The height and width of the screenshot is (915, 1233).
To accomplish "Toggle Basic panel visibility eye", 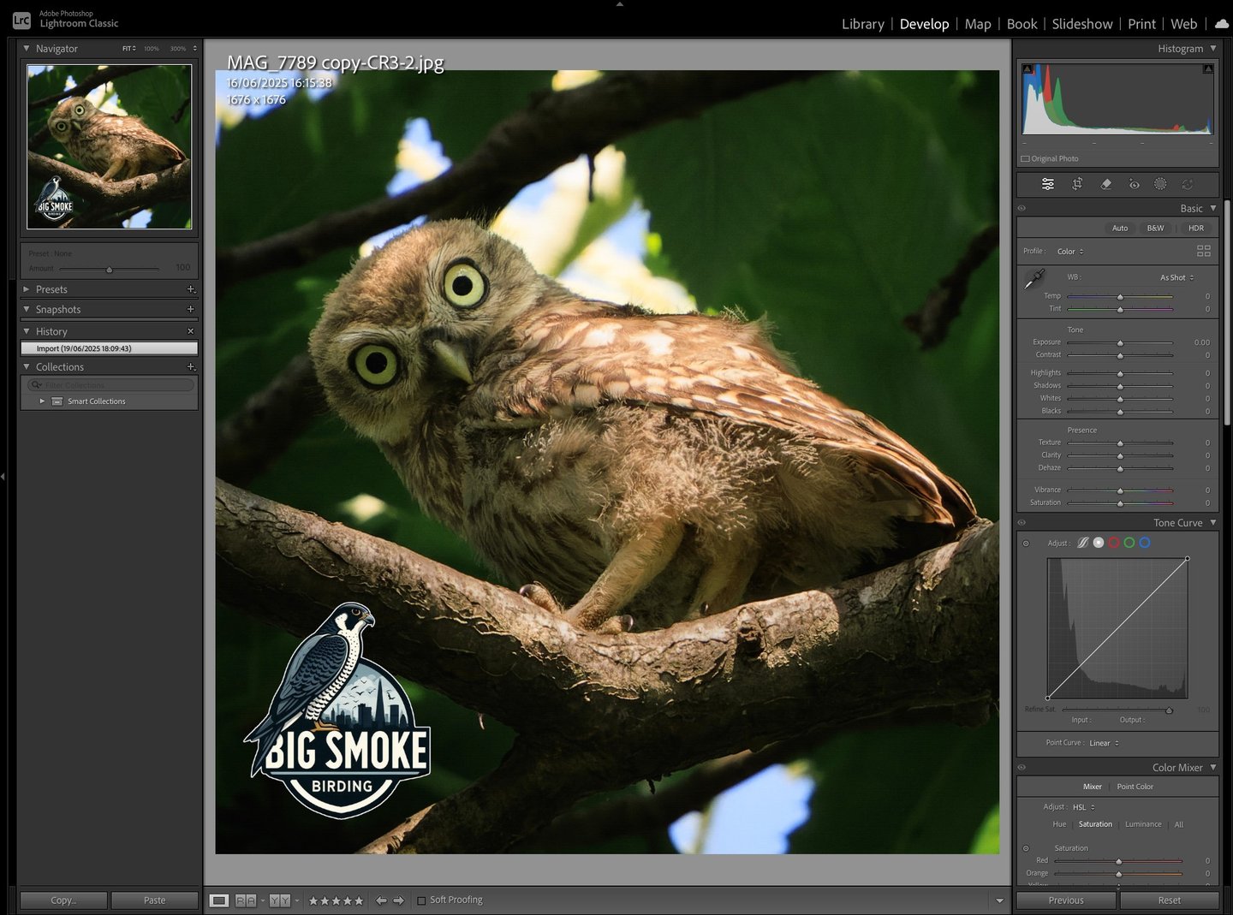I will tap(1022, 208).
